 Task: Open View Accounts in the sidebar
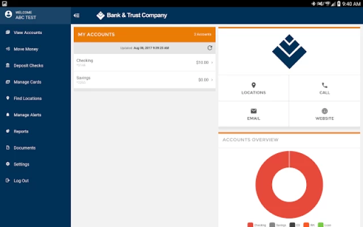coord(28,33)
